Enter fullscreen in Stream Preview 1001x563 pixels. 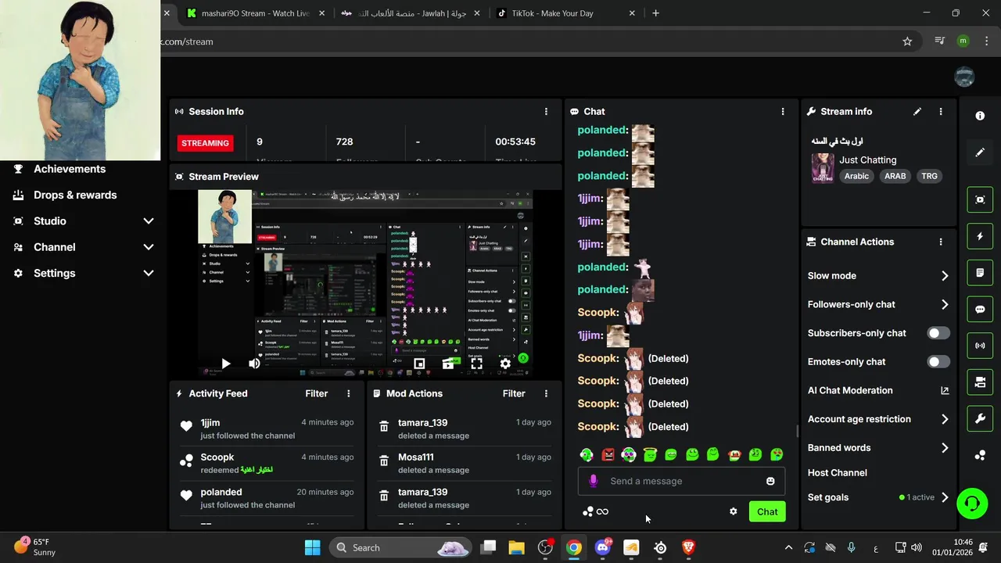(476, 364)
